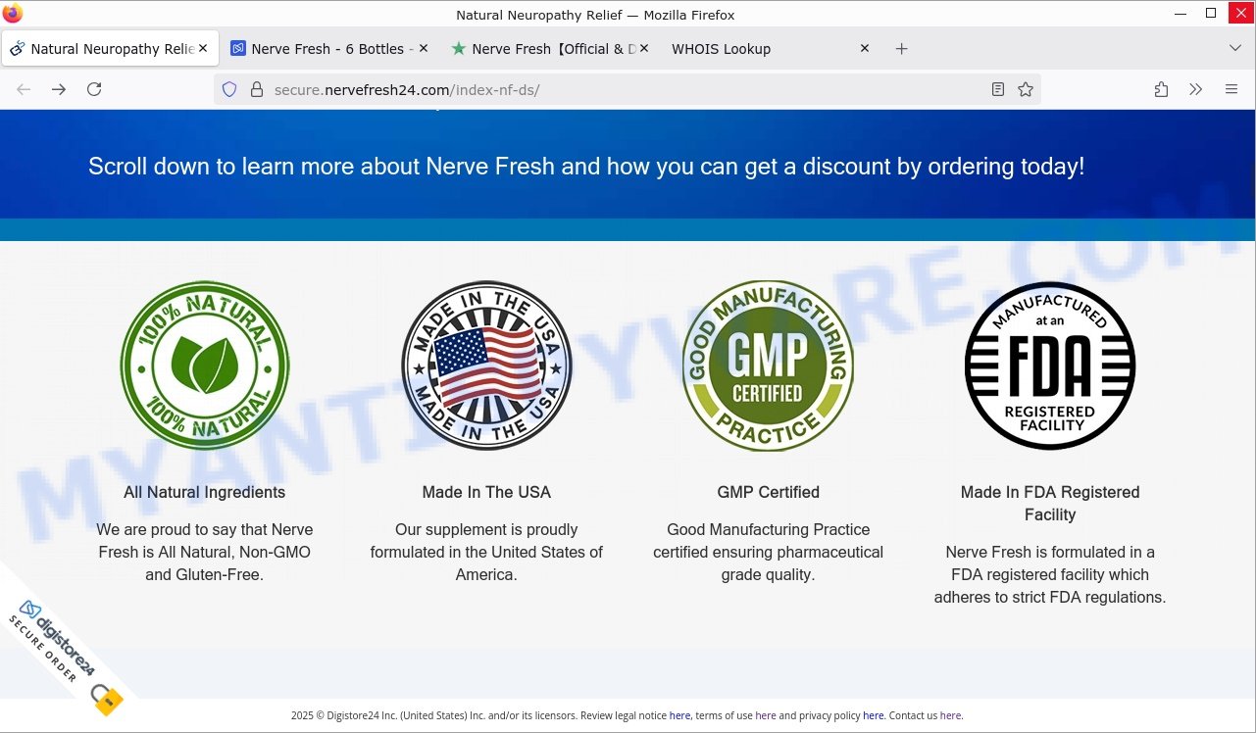Click the shield tracking protection icon
Viewport: 1256px width, 733px height.
(229, 89)
